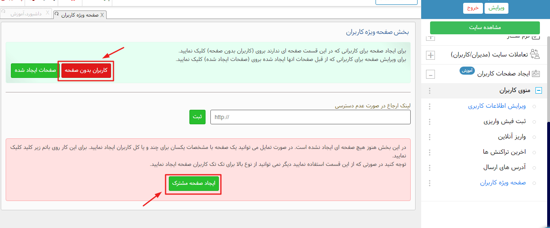
Task: Click the 'مشاهده سایت' button
Action: click(x=485, y=27)
